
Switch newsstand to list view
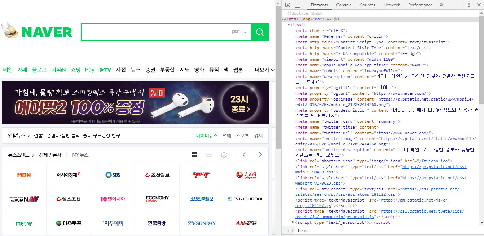pos(208,155)
